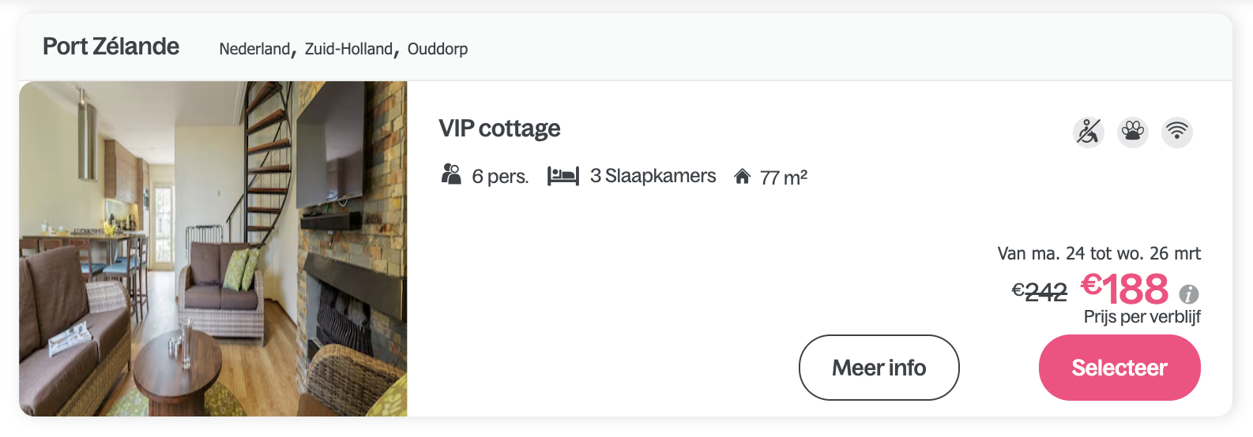Select the VIP cottage with Selecteer button
Viewport: 1253px width, 437px height.
[x=1119, y=368]
